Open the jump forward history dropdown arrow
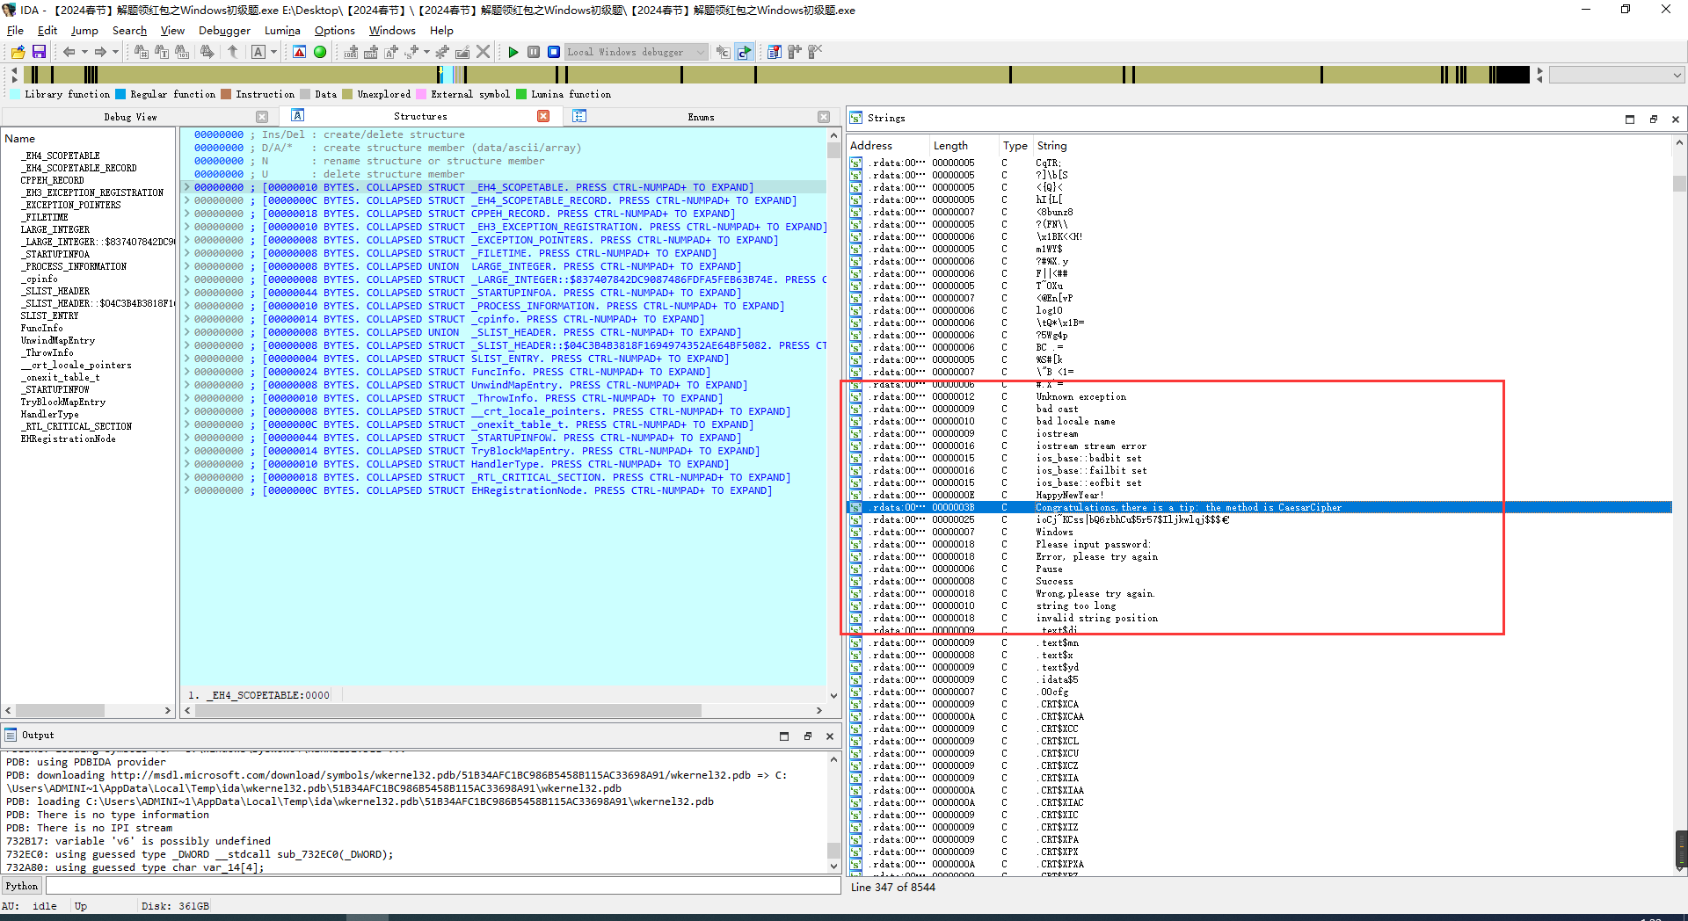 (115, 52)
